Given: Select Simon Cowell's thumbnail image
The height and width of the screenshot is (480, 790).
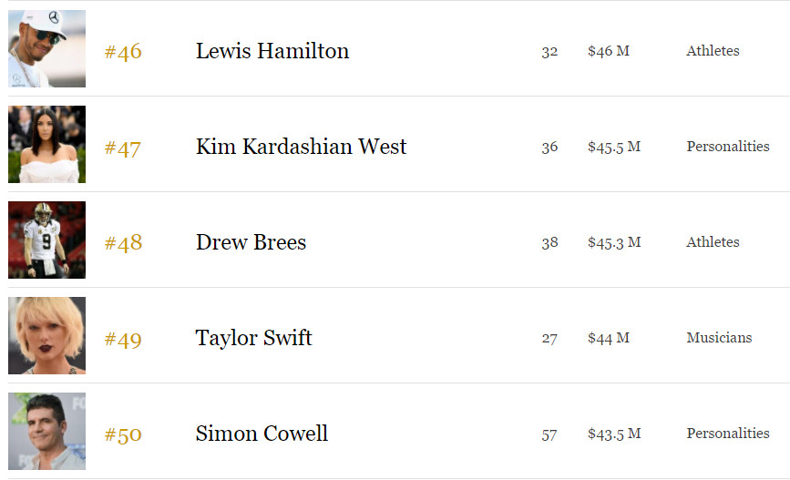Looking at the screenshot, I should coord(46,431).
